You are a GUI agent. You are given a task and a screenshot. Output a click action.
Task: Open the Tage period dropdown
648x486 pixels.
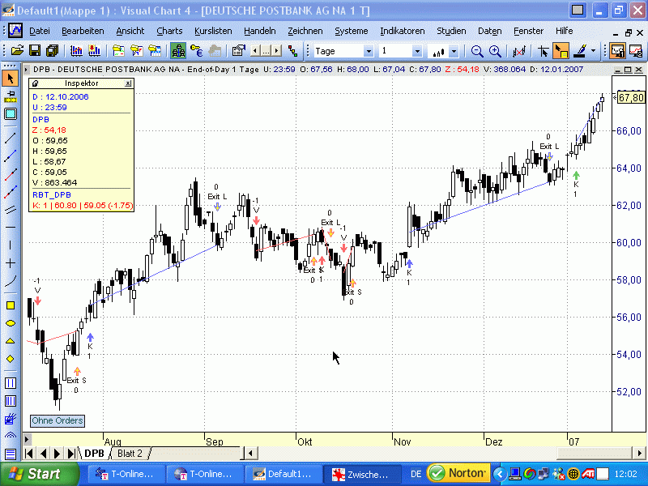(x=369, y=51)
